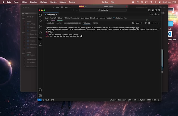
Task: Open the Source Control view
Action: 40,27
